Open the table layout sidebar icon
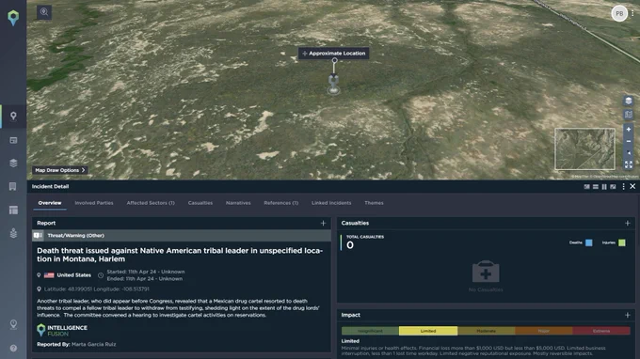The width and height of the screenshot is (640, 359). (13, 211)
